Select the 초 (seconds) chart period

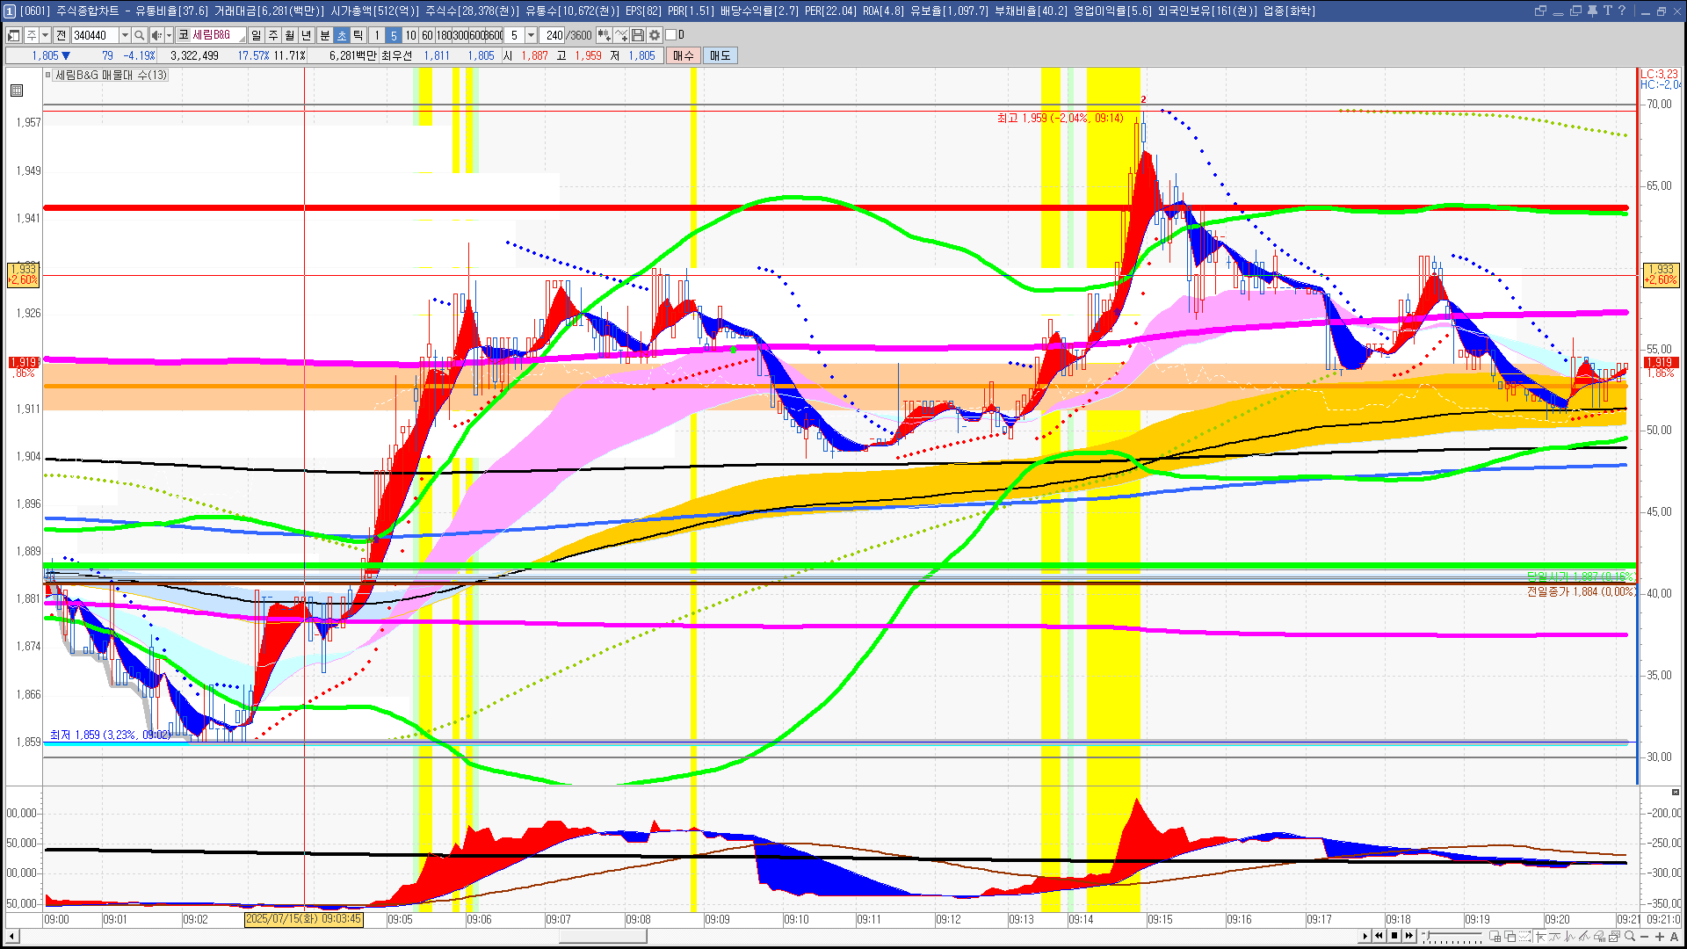point(342,35)
